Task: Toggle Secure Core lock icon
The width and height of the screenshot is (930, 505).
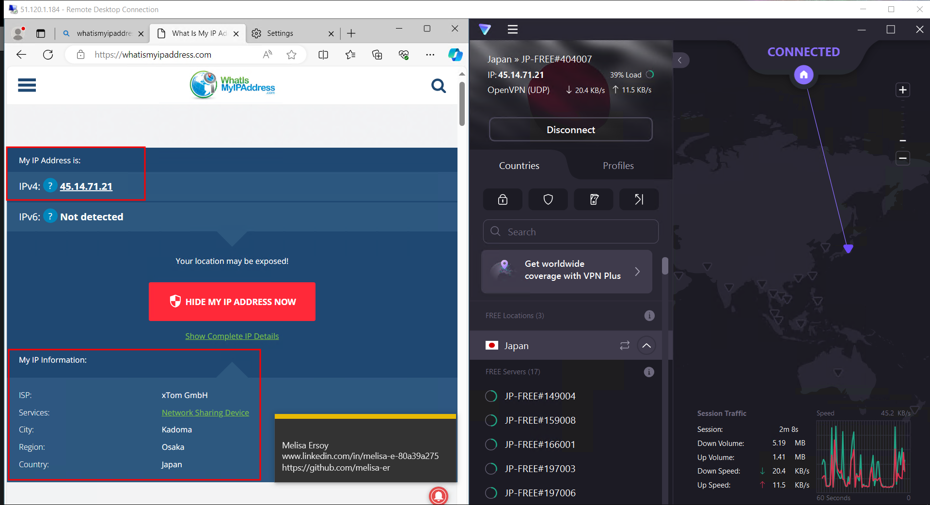Action: click(x=503, y=199)
